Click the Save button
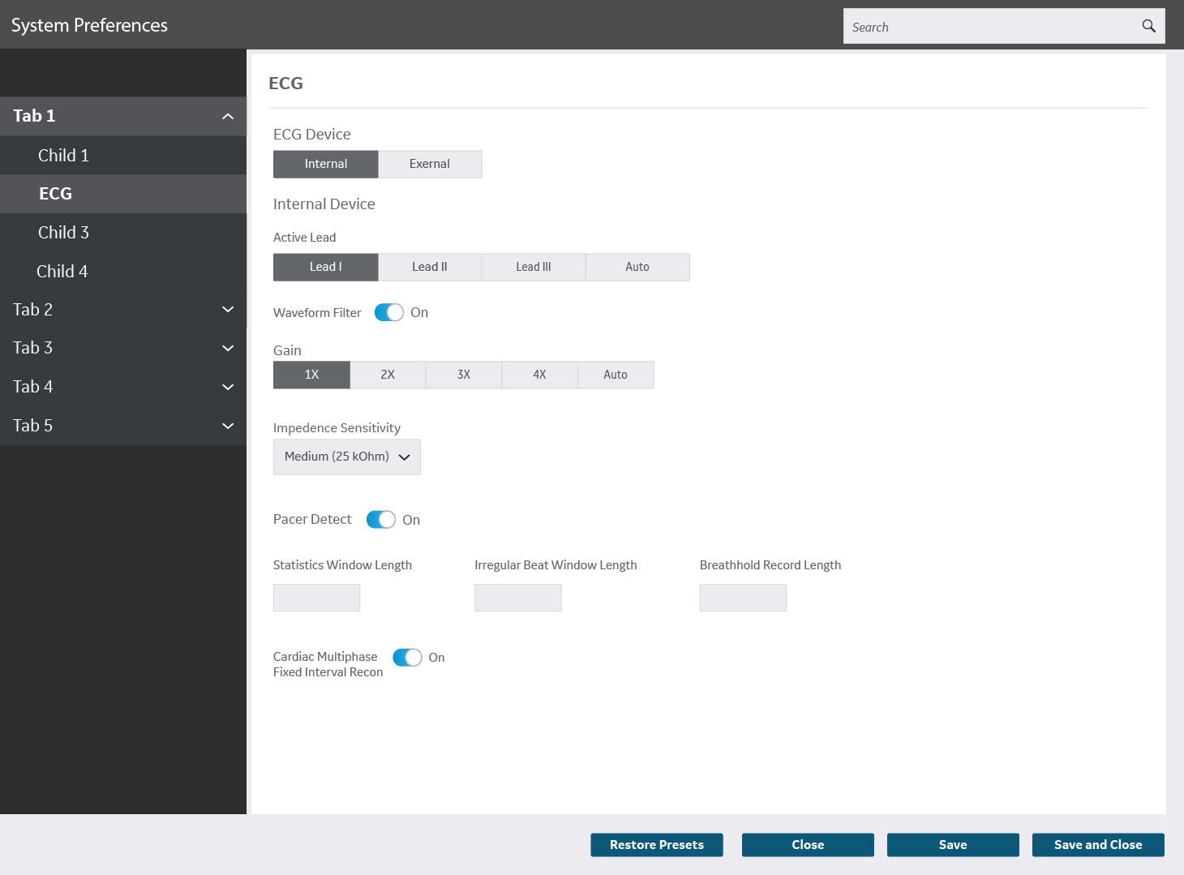This screenshot has height=875, width=1184. pos(953,845)
